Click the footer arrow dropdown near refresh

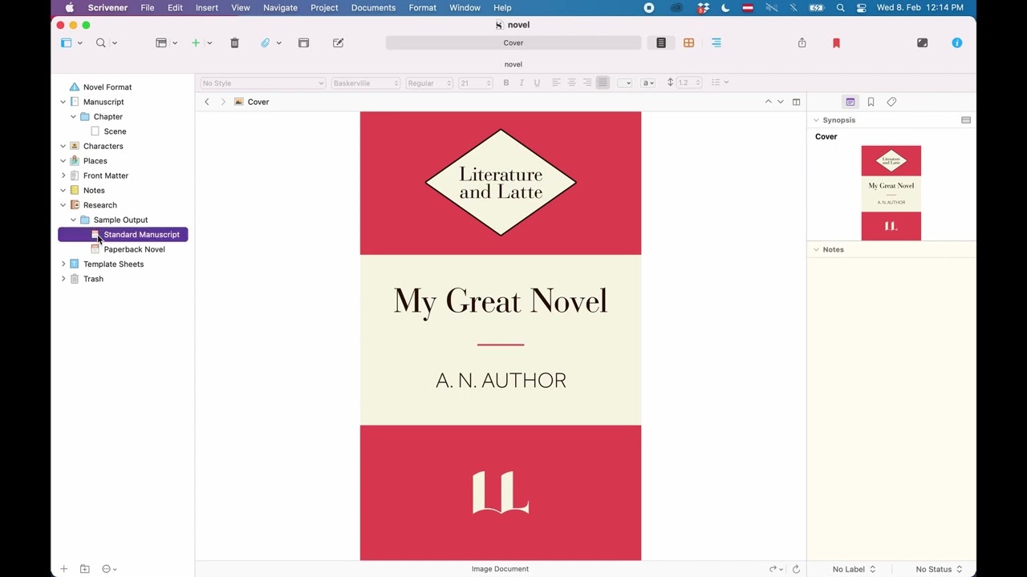point(776,569)
